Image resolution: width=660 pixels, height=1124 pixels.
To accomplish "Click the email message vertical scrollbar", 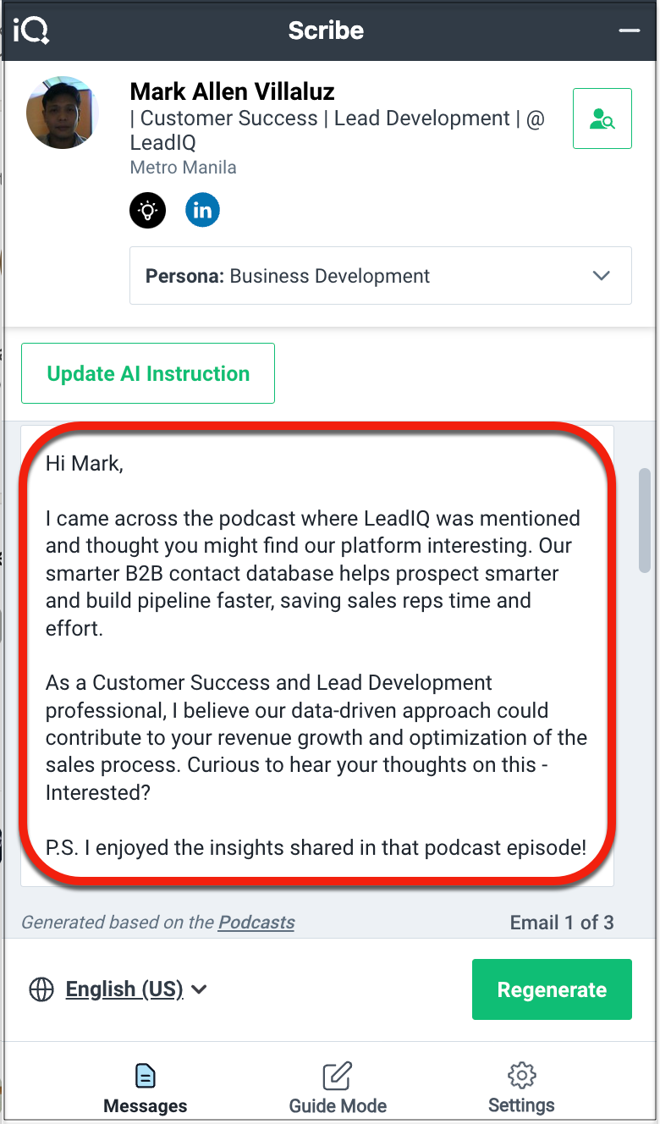I will (646, 521).
